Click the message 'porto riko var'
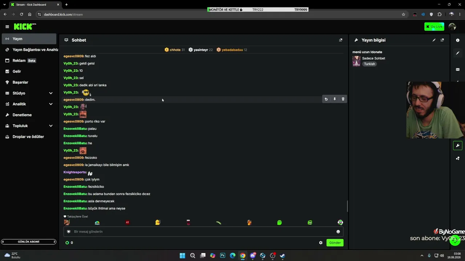The image size is (465, 261). point(95,121)
